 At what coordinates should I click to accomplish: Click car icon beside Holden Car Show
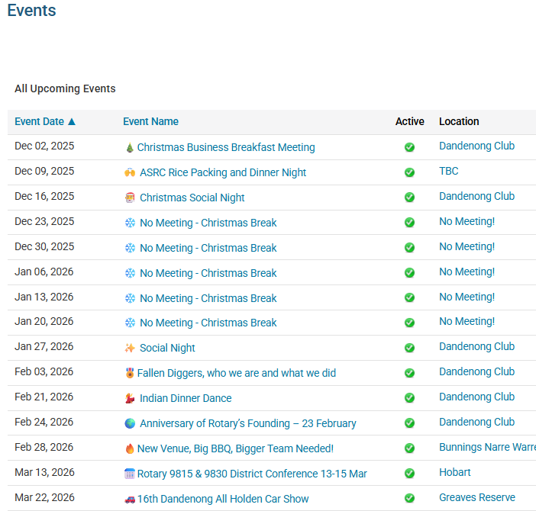click(130, 500)
